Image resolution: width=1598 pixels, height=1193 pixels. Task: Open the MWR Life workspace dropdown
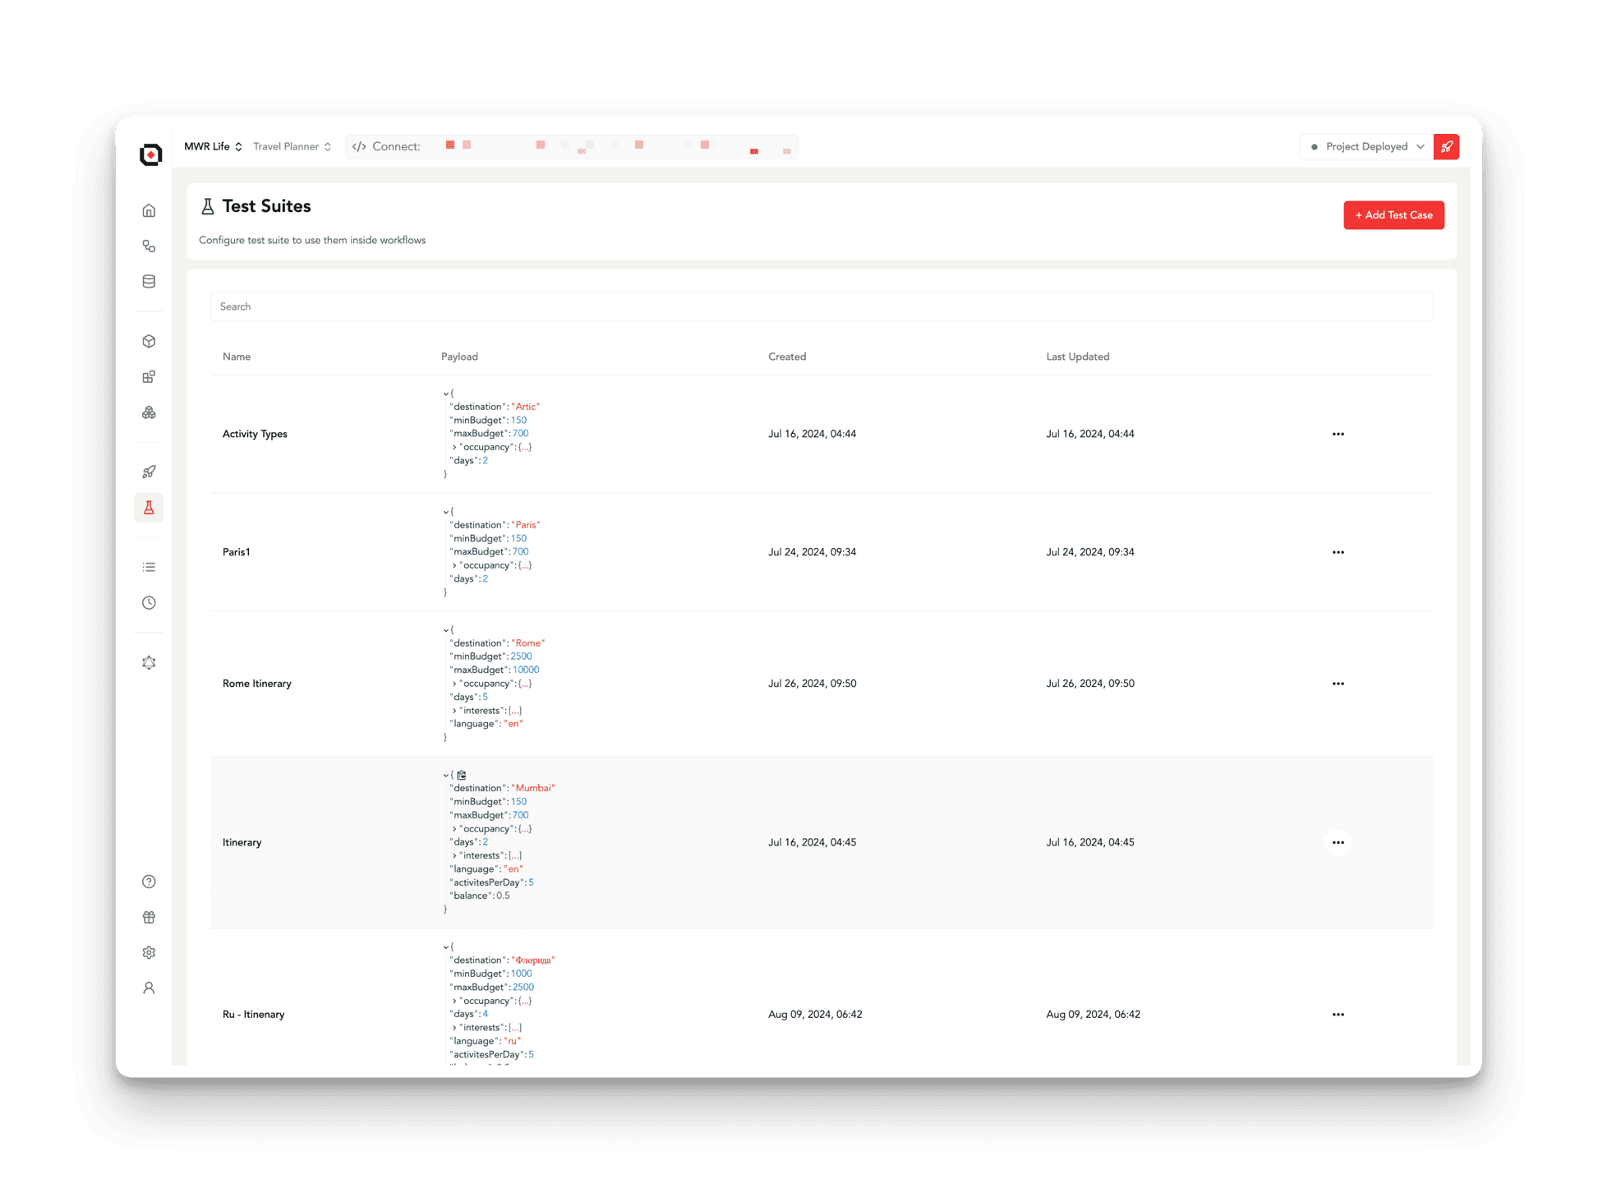tap(213, 146)
